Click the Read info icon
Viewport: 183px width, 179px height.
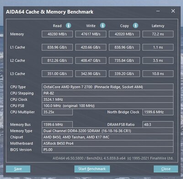point(69,25)
